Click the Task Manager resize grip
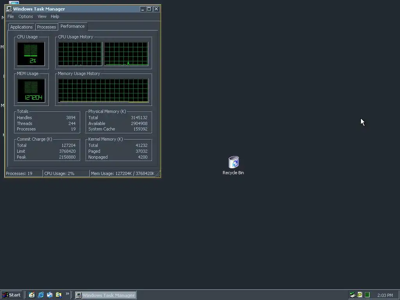 coord(158,174)
